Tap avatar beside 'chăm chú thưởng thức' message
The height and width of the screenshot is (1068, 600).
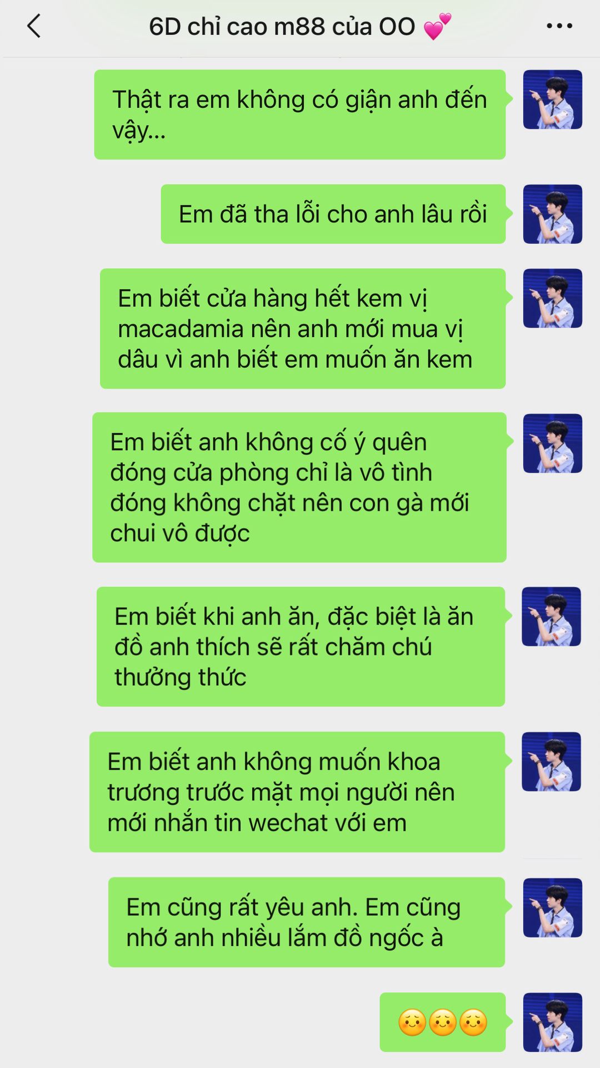click(551, 616)
